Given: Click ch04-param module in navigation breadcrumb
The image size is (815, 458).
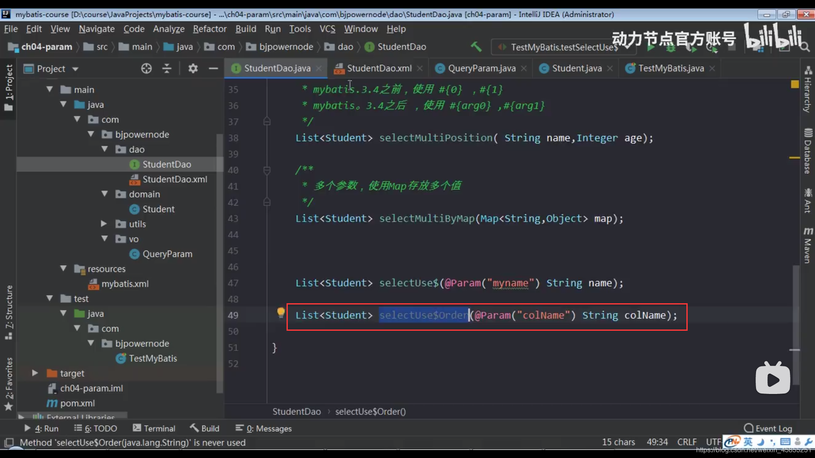Looking at the screenshot, I should pos(40,47).
